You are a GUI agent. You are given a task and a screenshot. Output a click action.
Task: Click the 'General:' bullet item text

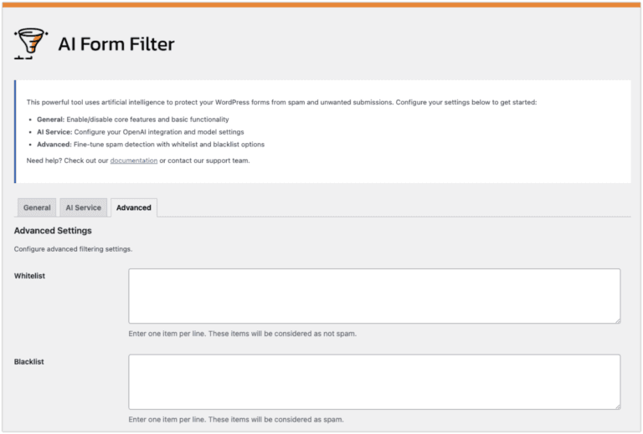pos(133,120)
